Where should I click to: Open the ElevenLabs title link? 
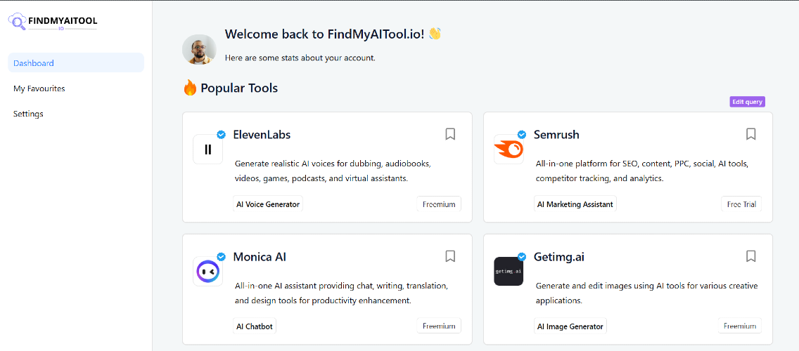coord(262,135)
